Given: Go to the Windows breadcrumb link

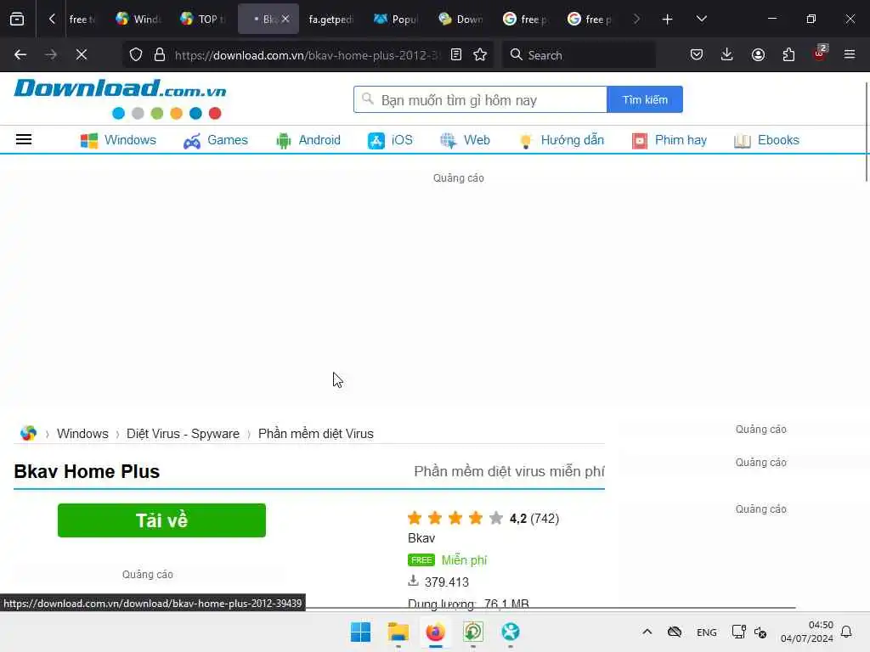Looking at the screenshot, I should coord(82,434).
